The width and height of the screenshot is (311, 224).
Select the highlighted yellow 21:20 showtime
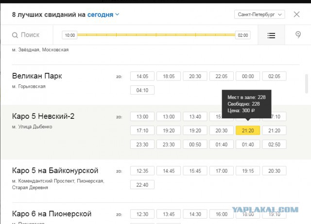(248, 130)
